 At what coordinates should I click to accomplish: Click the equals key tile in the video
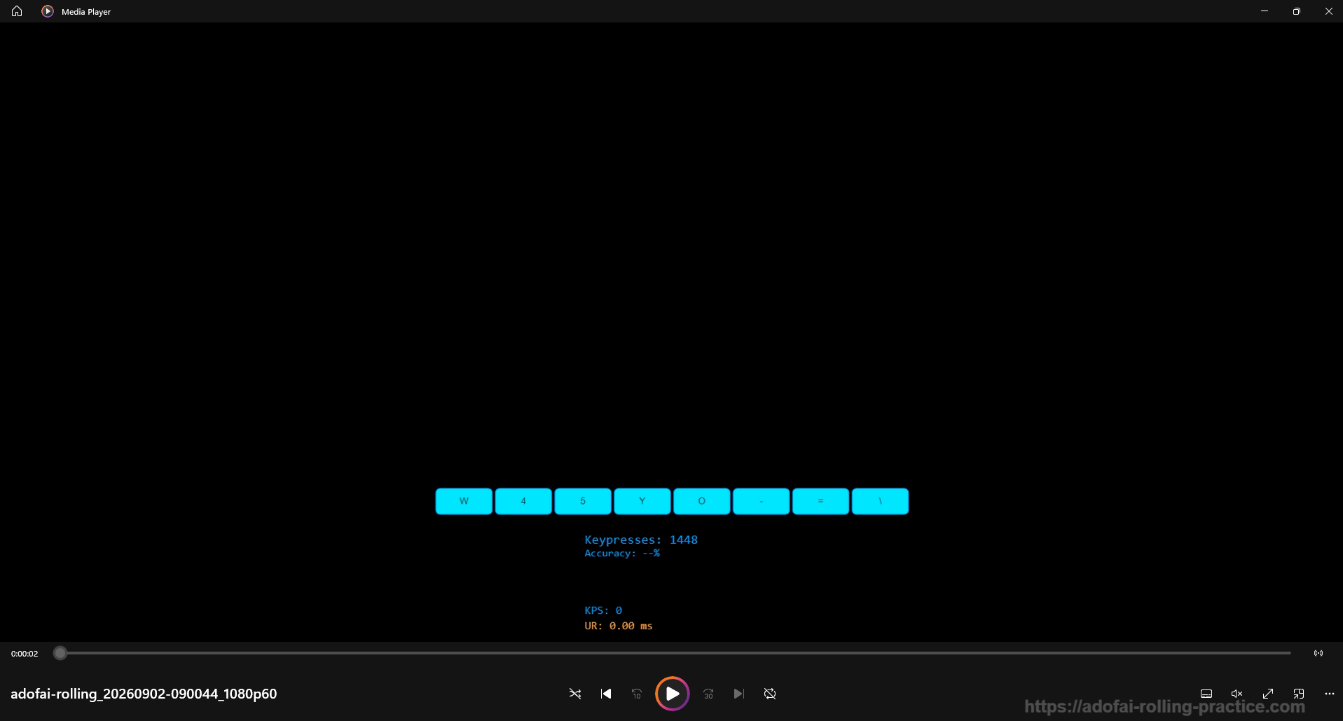coord(821,502)
